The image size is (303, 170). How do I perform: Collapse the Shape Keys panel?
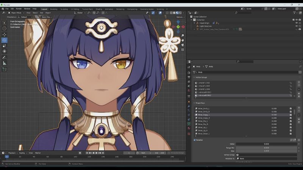(x=194, y=103)
